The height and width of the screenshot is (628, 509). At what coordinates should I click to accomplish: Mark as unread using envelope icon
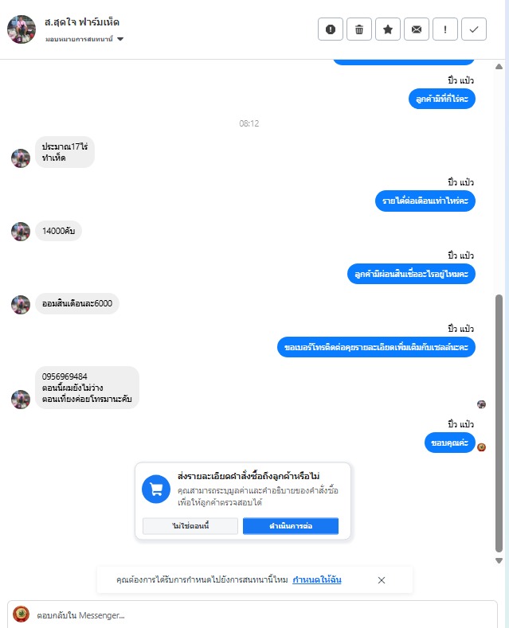(x=417, y=29)
